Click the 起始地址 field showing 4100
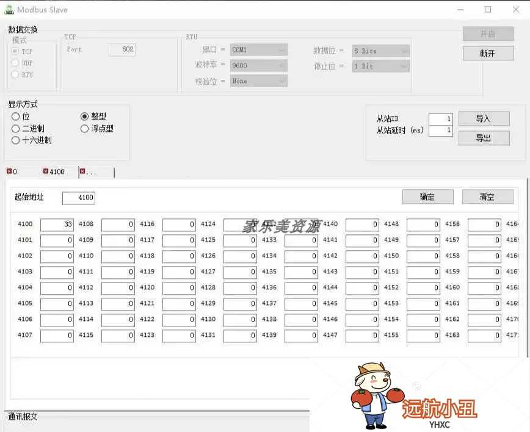The height and width of the screenshot is (432, 530). [x=78, y=198]
